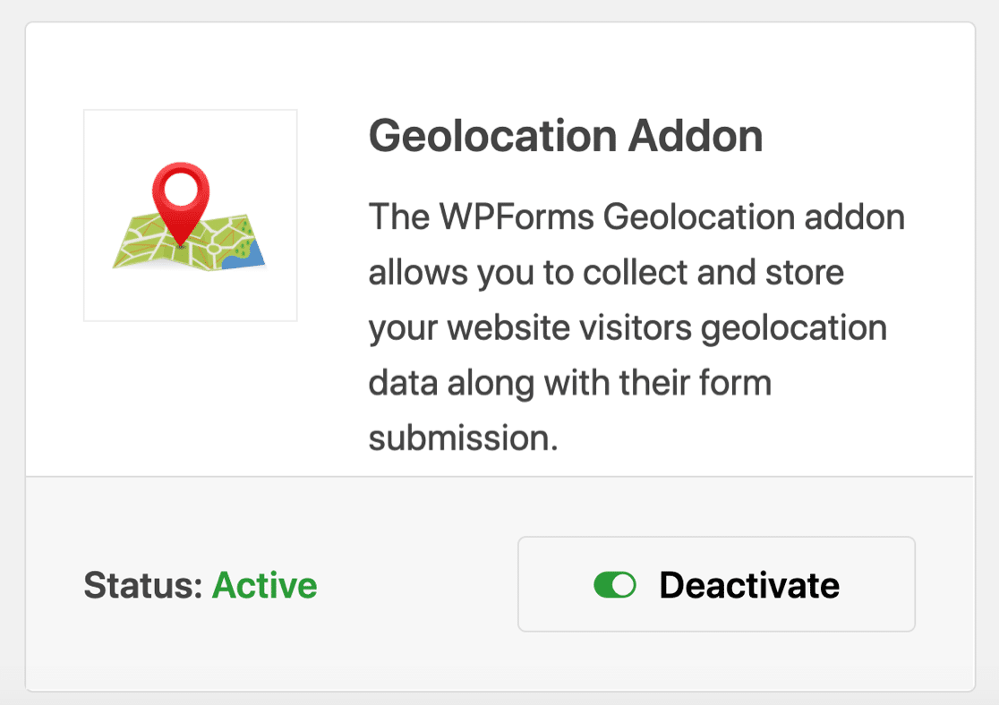Click the word Deactivate
The width and height of the screenshot is (999, 705).
point(749,585)
